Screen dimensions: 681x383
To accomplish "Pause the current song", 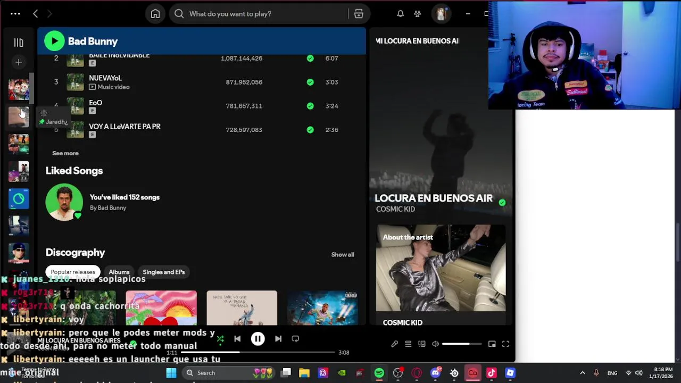I will (x=258, y=339).
